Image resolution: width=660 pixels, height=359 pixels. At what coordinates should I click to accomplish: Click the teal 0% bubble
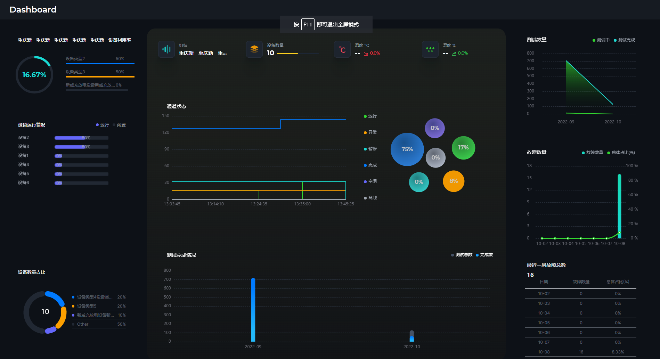pos(419,182)
